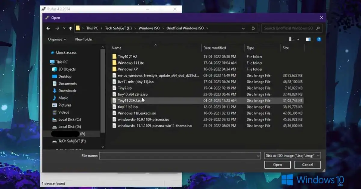Open Documents in navigation pane
This screenshot has width=361, height=189.
pos(68,84)
